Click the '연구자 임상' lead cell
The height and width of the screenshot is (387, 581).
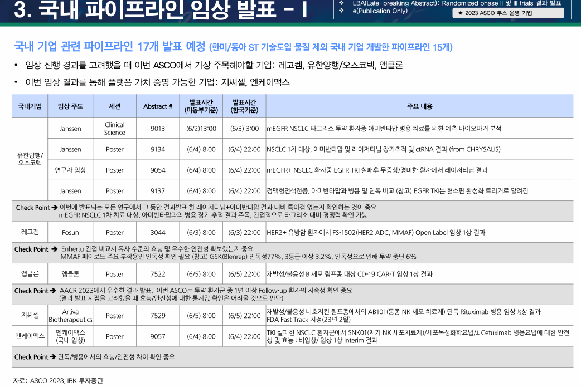pyautogui.click(x=70, y=170)
